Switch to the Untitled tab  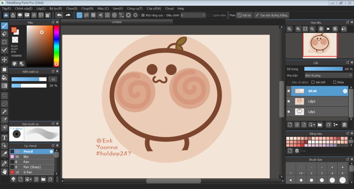click(117, 22)
